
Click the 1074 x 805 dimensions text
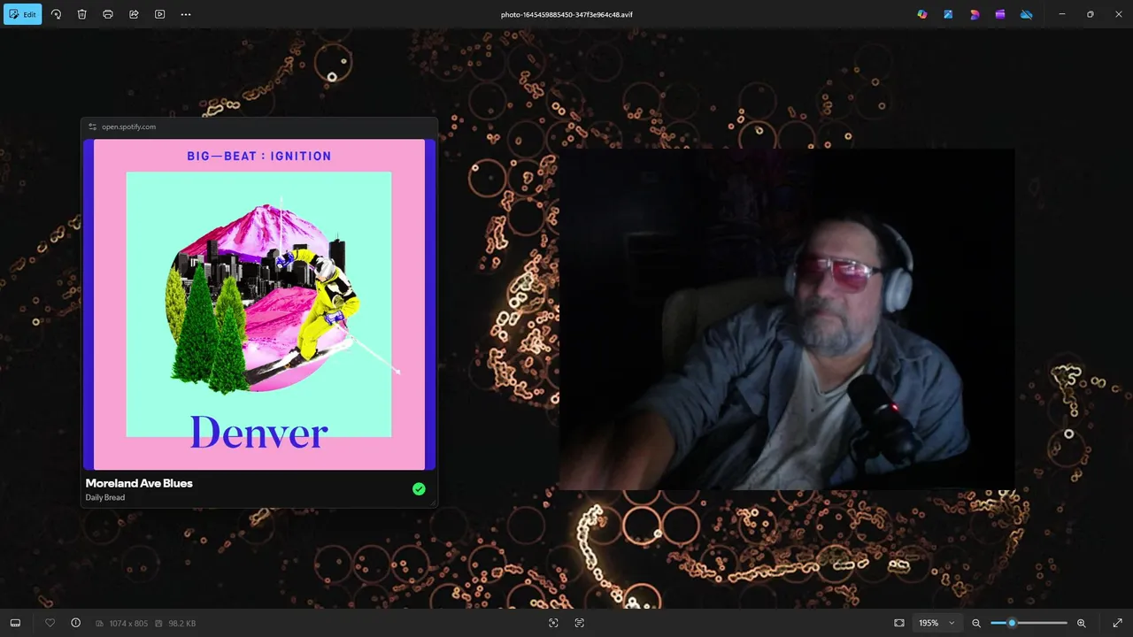pyautogui.click(x=127, y=624)
